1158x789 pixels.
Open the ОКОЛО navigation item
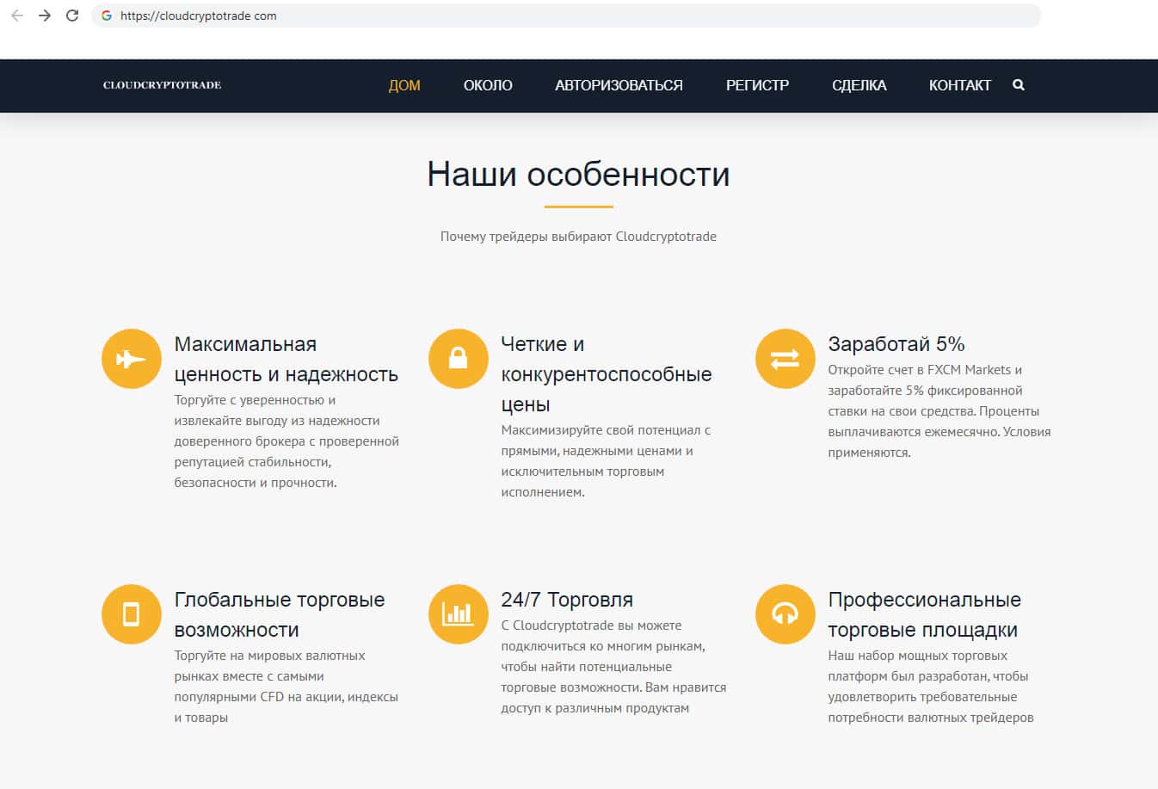pos(488,85)
